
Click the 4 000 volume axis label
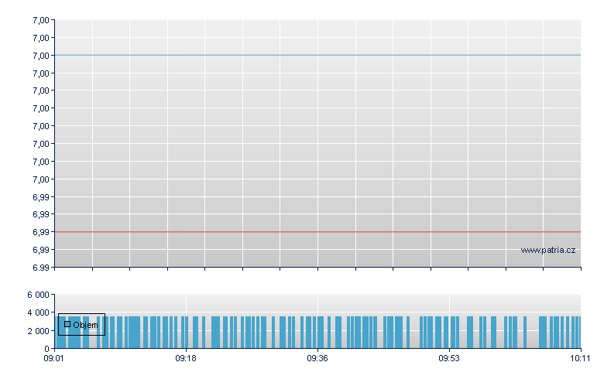[x=38, y=312]
